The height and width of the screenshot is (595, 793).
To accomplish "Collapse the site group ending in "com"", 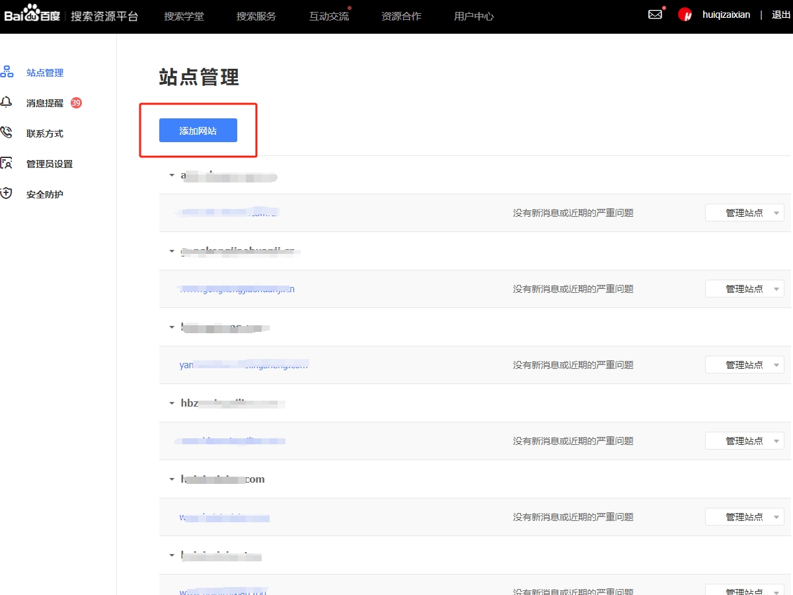I will [x=172, y=479].
